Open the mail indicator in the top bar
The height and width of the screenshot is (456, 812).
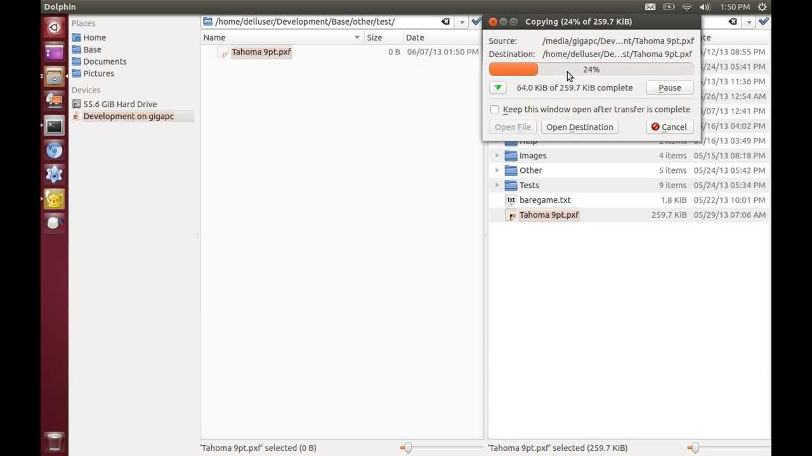pos(650,7)
